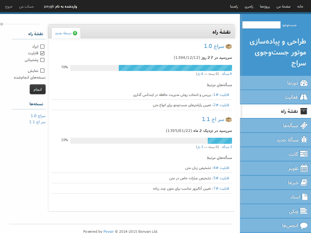Click خروج to sign out

[x=9, y=7]
